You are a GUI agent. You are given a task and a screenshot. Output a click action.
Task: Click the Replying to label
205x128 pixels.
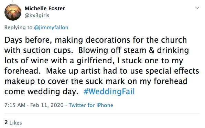tap(18, 28)
